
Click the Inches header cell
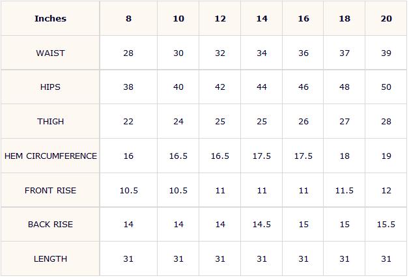(50, 18)
